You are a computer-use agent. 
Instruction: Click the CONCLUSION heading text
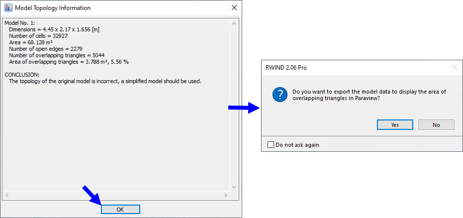pos(21,75)
